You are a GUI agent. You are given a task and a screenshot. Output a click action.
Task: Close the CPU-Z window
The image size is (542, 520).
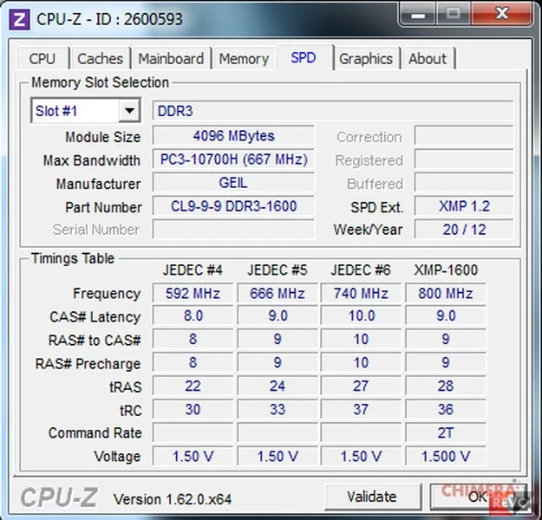pyautogui.click(x=501, y=15)
